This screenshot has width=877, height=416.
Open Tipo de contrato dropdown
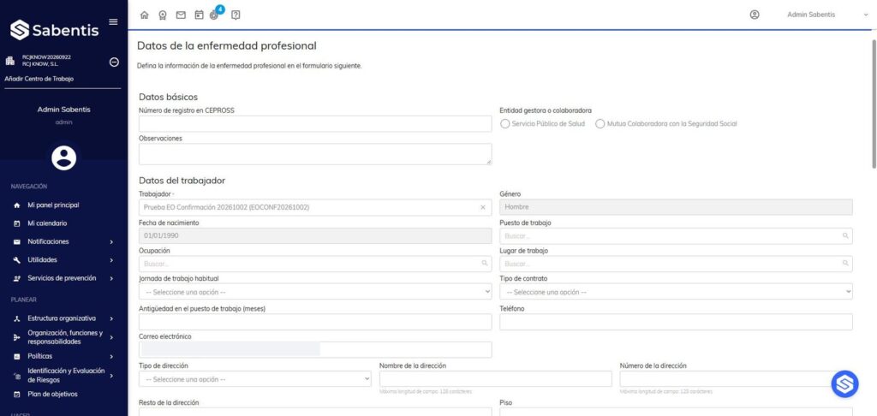pos(677,292)
